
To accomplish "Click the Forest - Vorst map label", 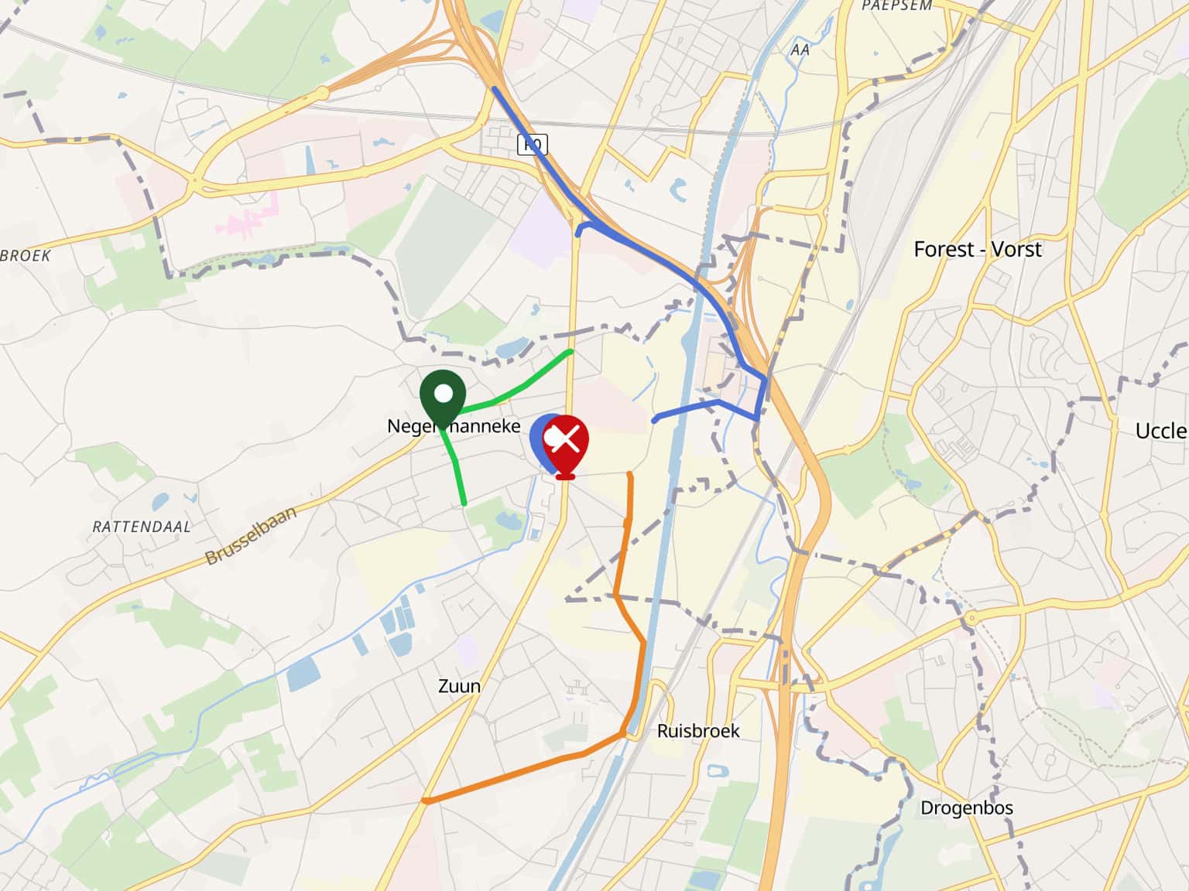I will coord(977,249).
